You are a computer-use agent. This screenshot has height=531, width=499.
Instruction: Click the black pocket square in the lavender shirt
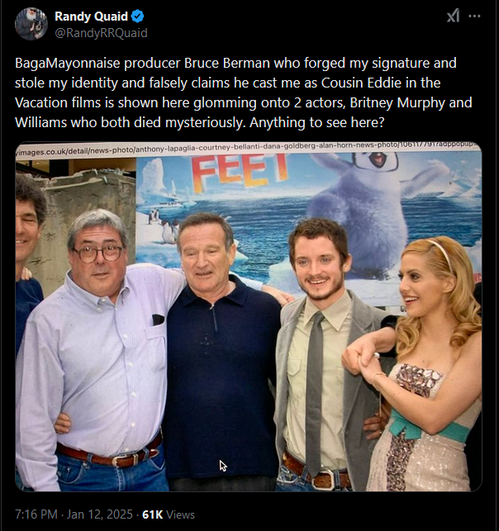tap(158, 320)
